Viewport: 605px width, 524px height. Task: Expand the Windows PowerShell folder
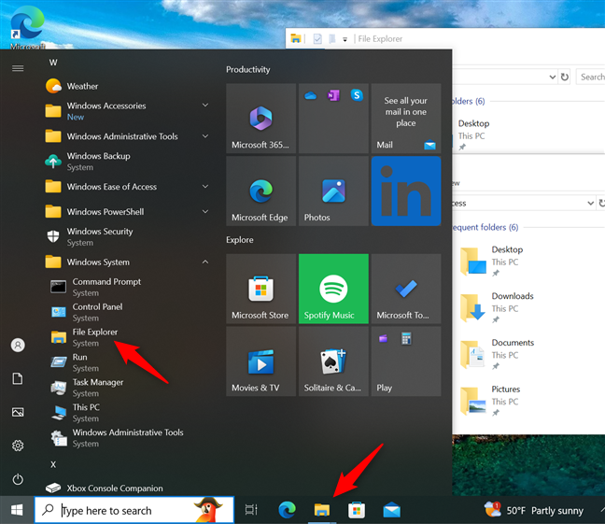[x=127, y=212]
